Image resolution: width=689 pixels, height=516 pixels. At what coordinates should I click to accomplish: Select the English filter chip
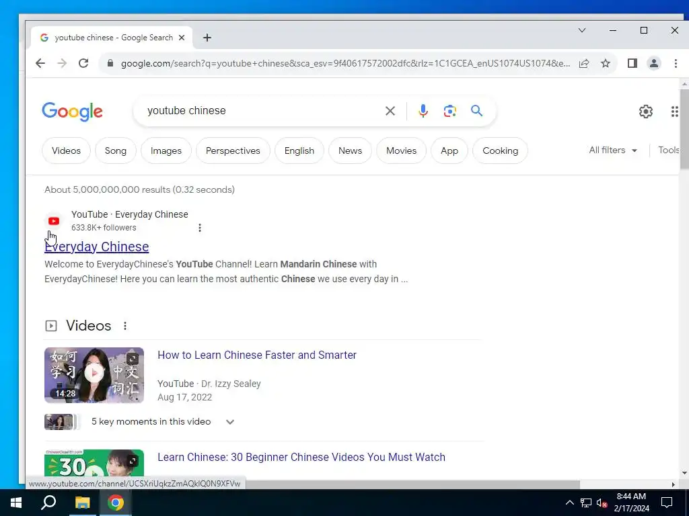point(299,150)
